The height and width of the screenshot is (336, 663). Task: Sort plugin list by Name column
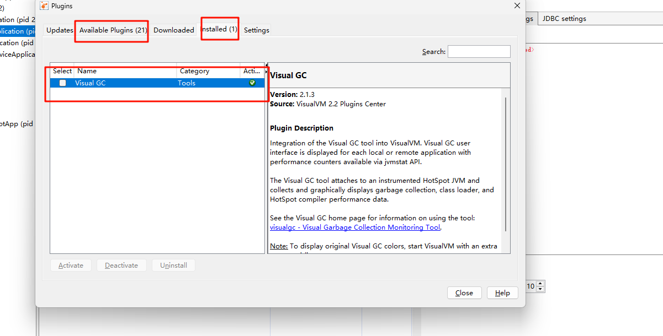pyautogui.click(x=125, y=71)
